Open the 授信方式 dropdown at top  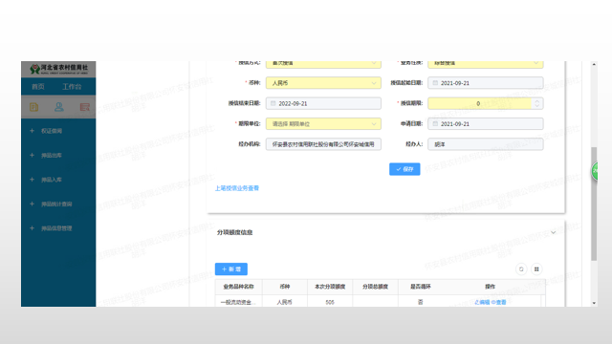pos(323,64)
